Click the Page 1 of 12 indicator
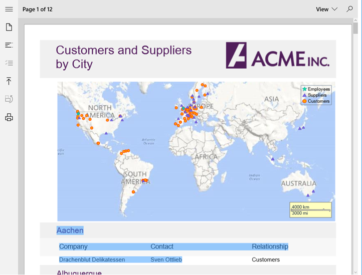Screen dimensions: 362x275 (38, 10)
